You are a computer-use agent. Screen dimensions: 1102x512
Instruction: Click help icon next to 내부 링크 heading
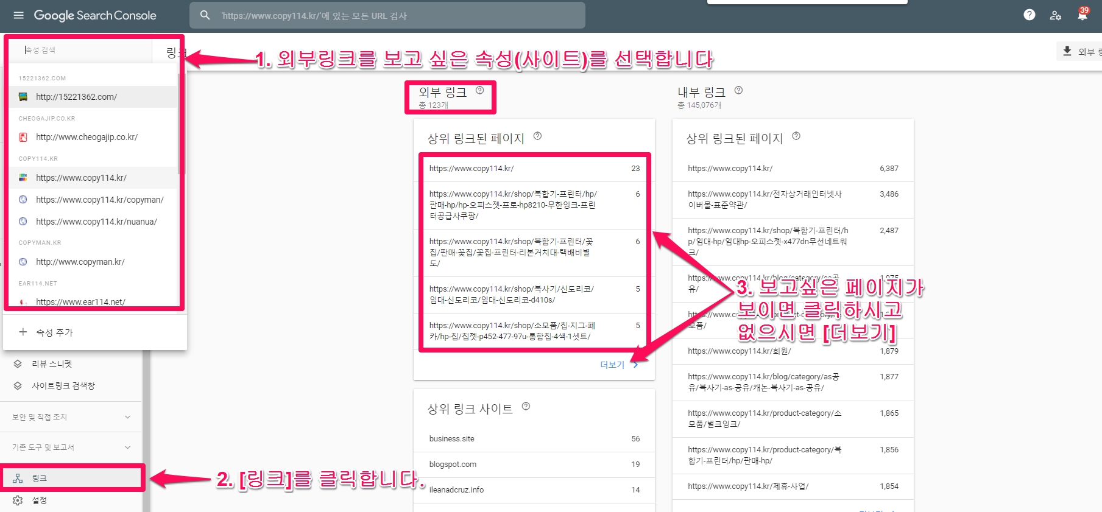pos(738,90)
